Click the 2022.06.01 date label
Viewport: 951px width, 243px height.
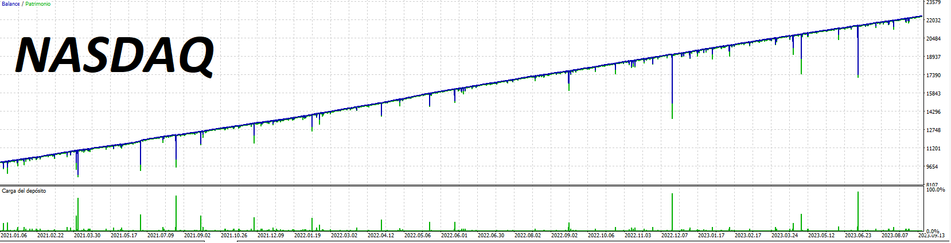(x=454, y=235)
